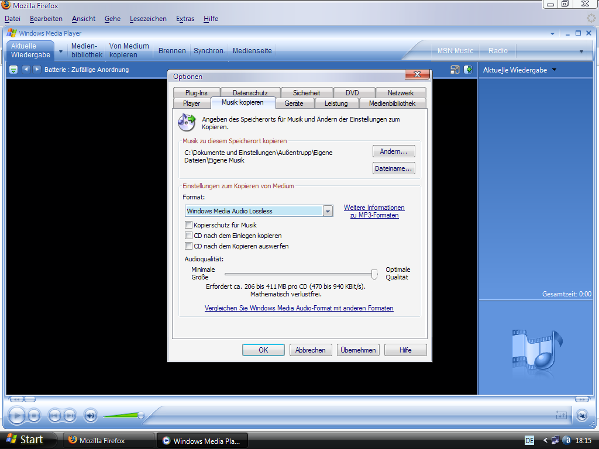The height and width of the screenshot is (449, 599).
Task: Click the Hilfe button in dialog
Action: tap(405, 350)
